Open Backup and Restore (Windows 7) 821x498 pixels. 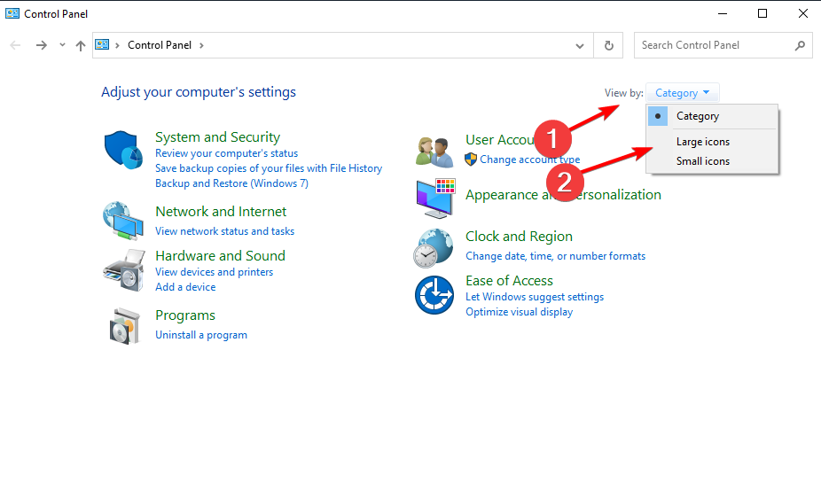click(x=231, y=183)
